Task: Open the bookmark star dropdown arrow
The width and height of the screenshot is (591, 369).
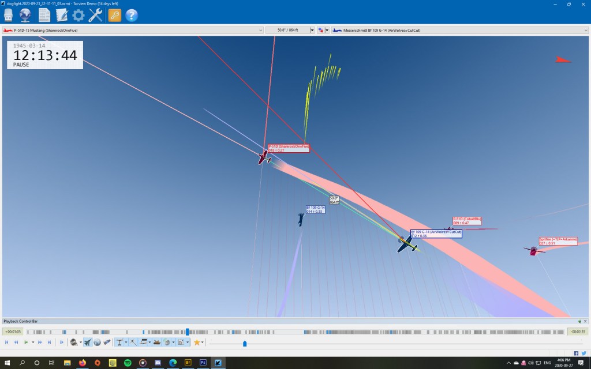Action: point(202,342)
